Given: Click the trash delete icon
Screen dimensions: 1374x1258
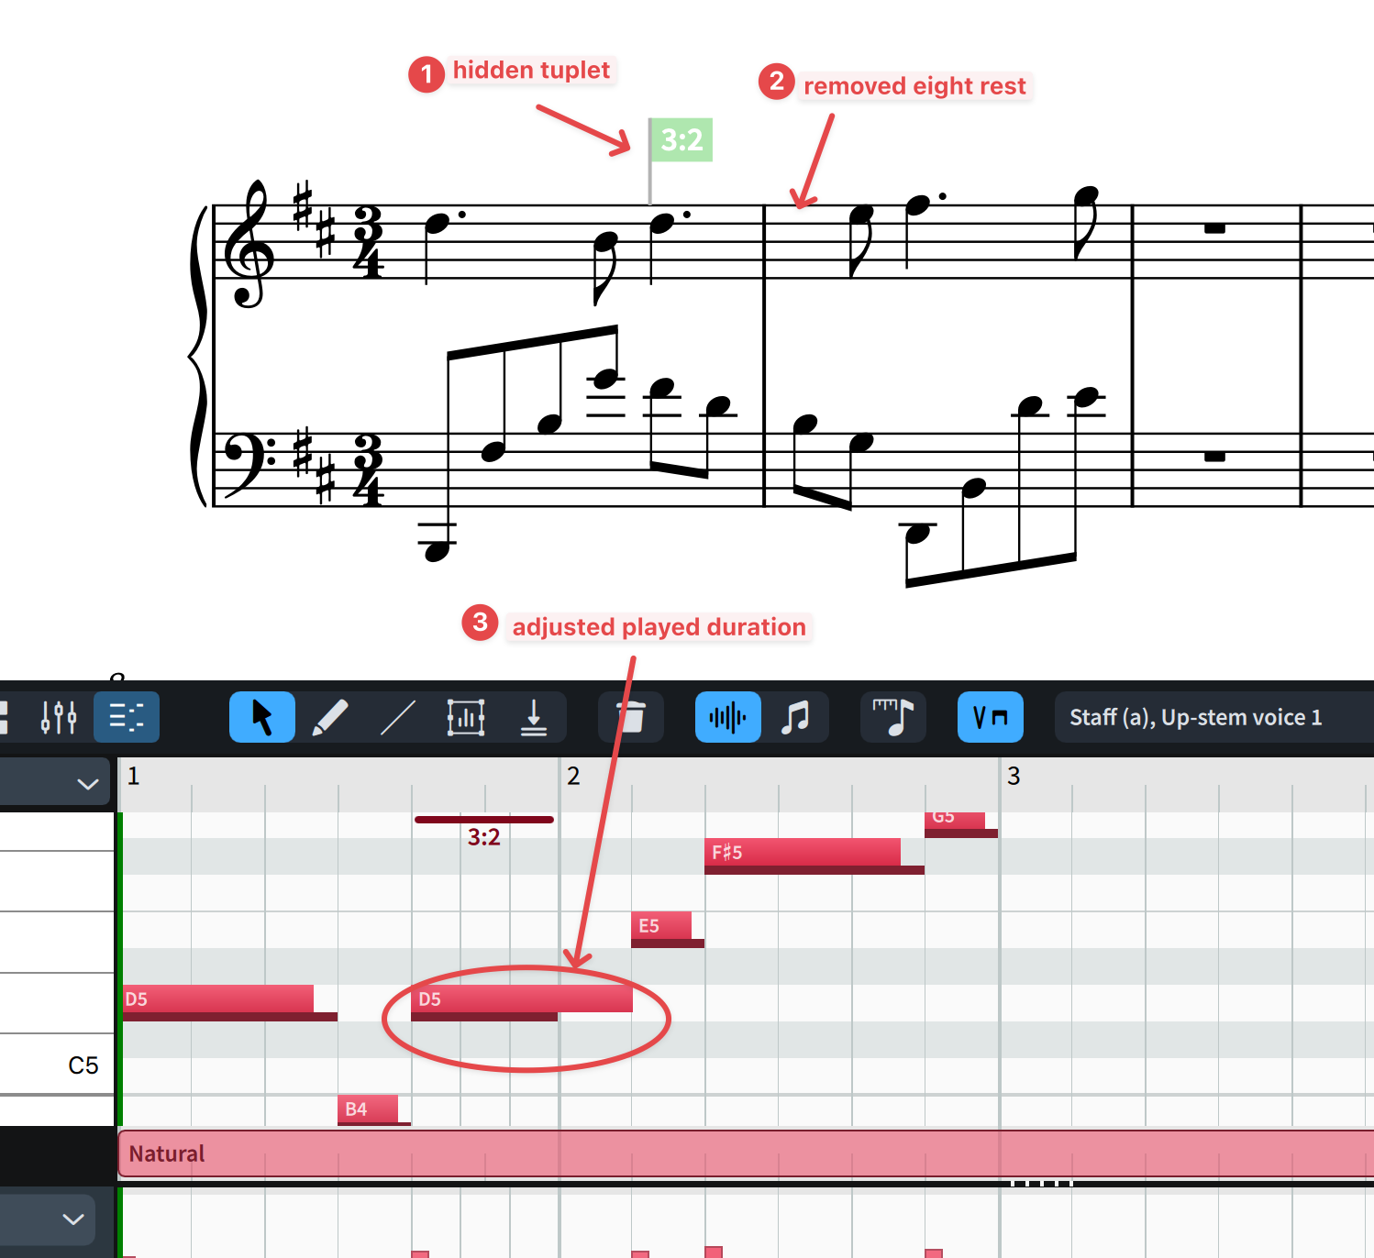Looking at the screenshot, I should coord(631,717).
